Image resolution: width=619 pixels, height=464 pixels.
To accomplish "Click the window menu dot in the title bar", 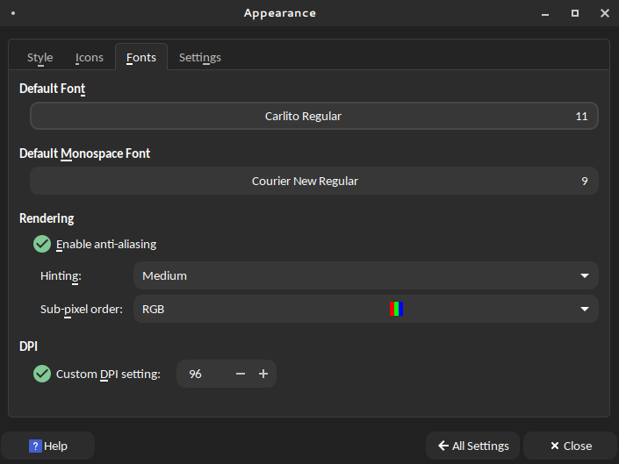I will [x=13, y=13].
